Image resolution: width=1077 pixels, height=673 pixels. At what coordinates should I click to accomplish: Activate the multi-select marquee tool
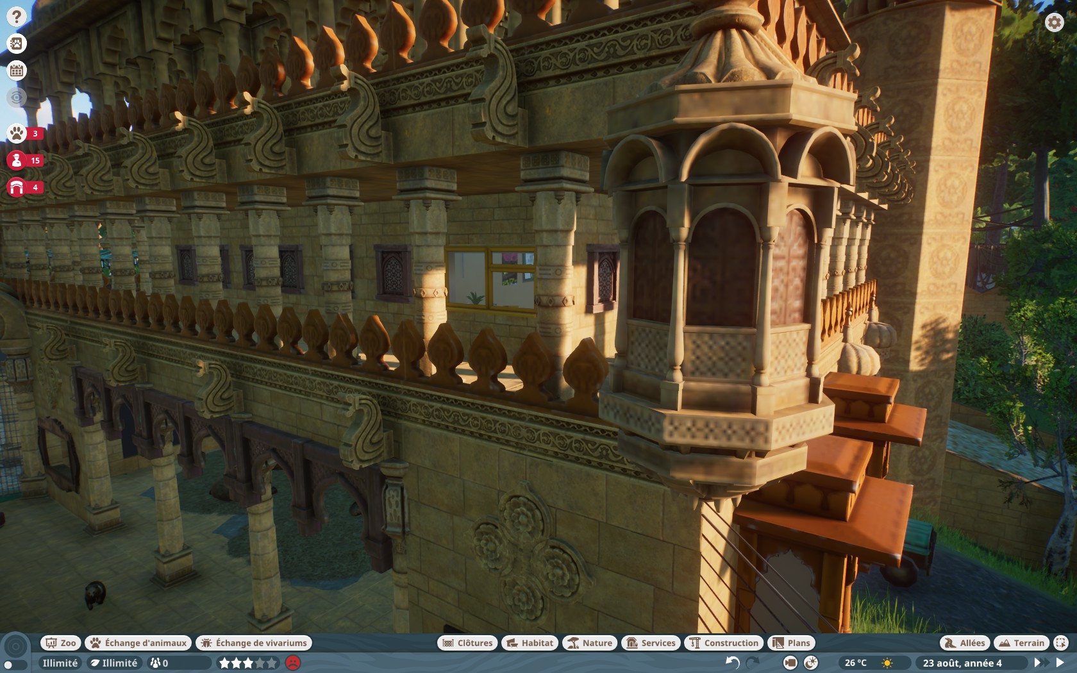pos(1061,643)
